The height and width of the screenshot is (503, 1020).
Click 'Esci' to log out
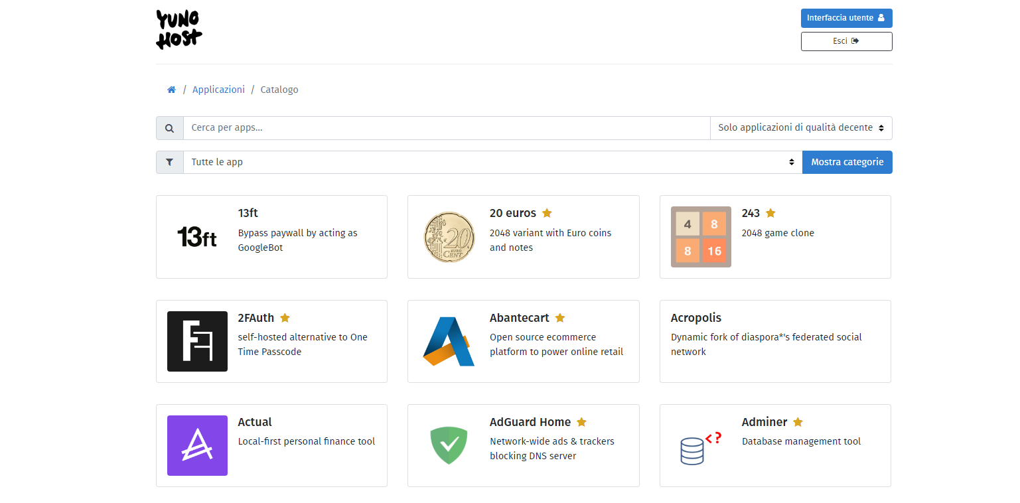846,41
